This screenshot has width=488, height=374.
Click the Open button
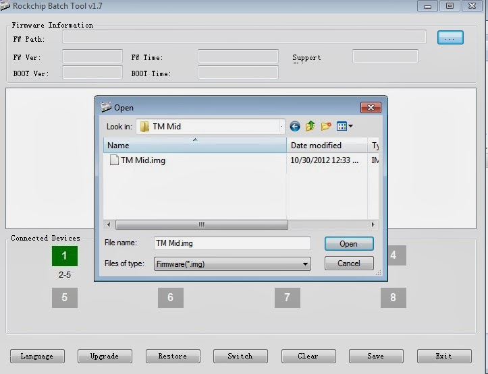coord(349,244)
